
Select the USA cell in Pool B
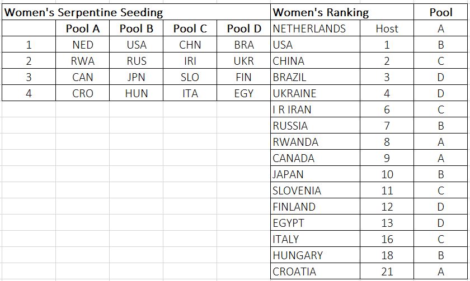136,45
